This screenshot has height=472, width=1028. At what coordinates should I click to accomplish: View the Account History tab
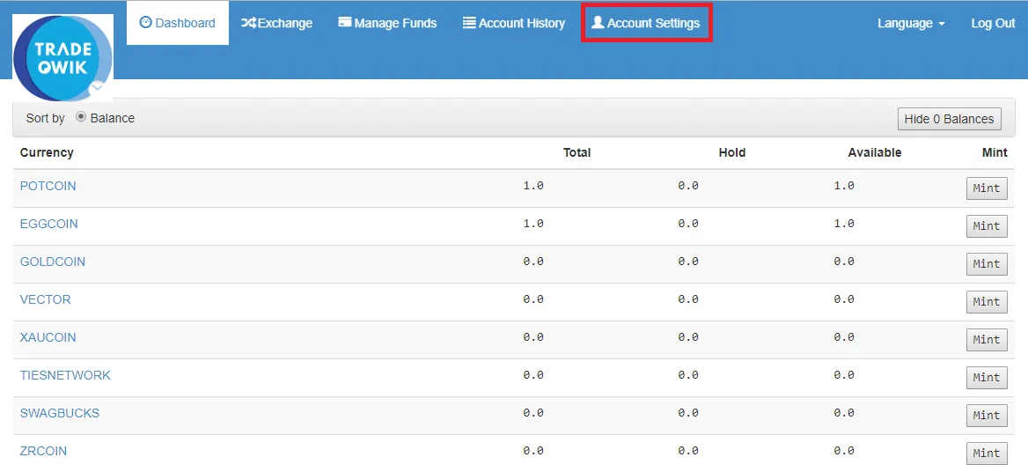tap(514, 23)
